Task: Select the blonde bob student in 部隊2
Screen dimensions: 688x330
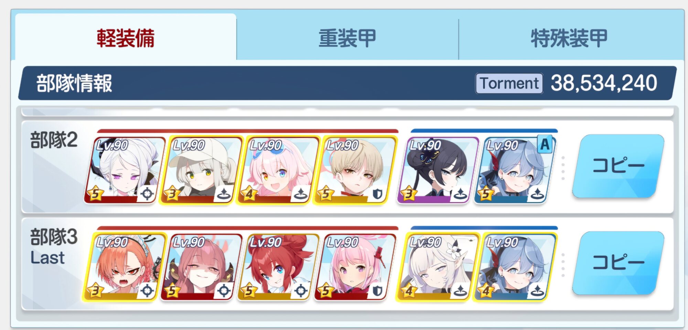Action: tap(355, 170)
